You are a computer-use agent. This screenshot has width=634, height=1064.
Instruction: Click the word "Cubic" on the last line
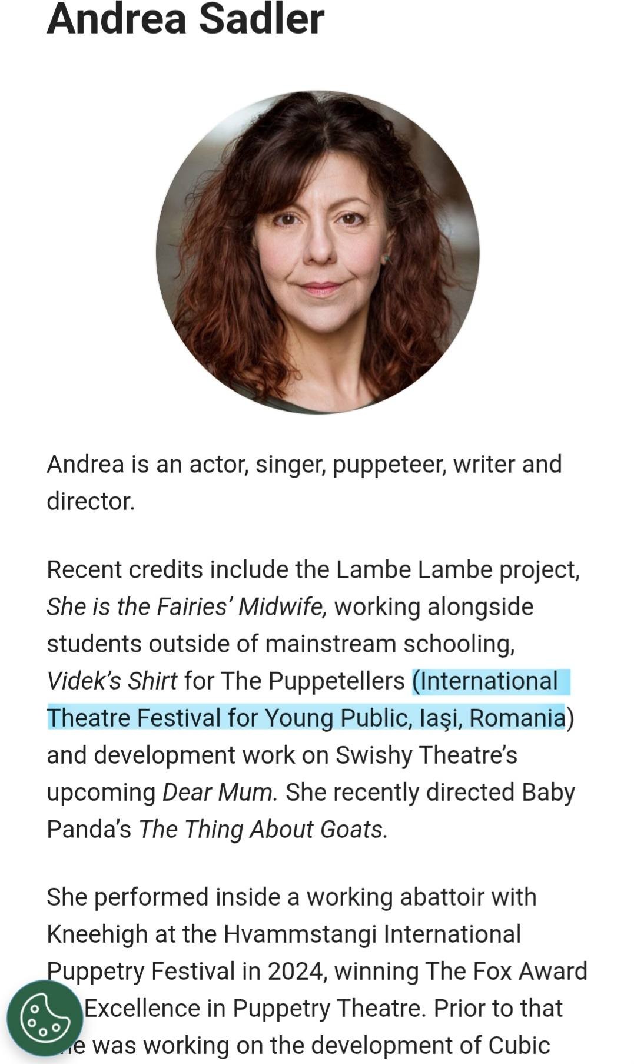point(519,1045)
